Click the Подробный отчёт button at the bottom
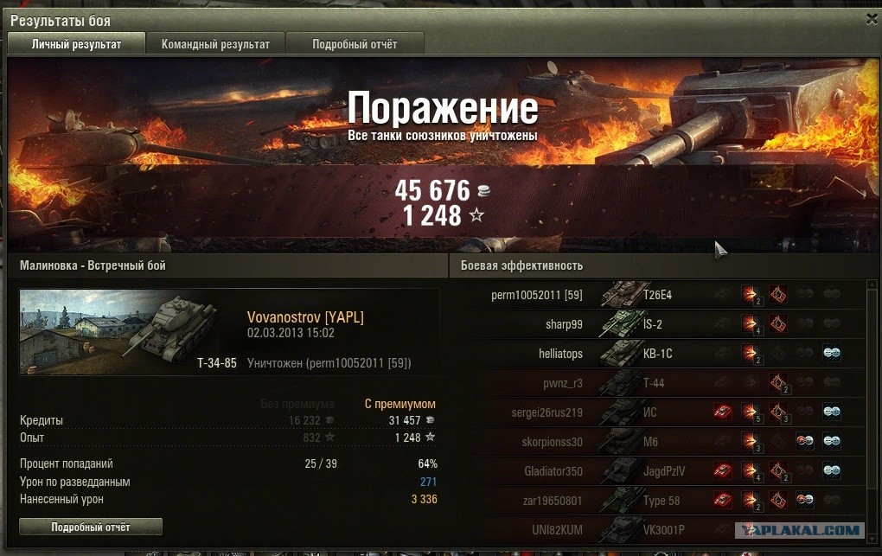The width and height of the screenshot is (882, 556). tap(91, 527)
